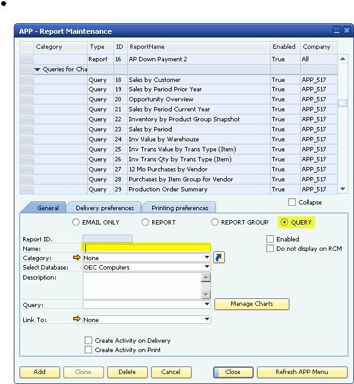Click the blue arrow icon beside Category
Image resolution: width=354 pixels, height=384 pixels.
[x=219, y=258]
